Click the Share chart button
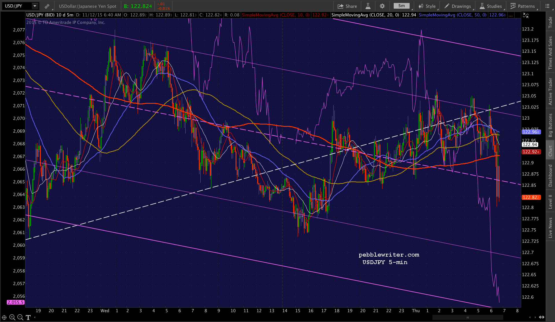 tap(347, 6)
